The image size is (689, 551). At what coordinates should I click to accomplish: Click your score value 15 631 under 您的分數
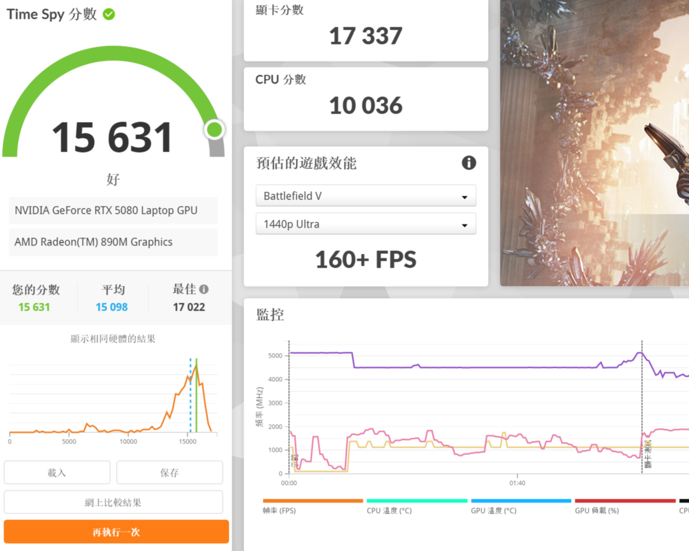(34, 307)
